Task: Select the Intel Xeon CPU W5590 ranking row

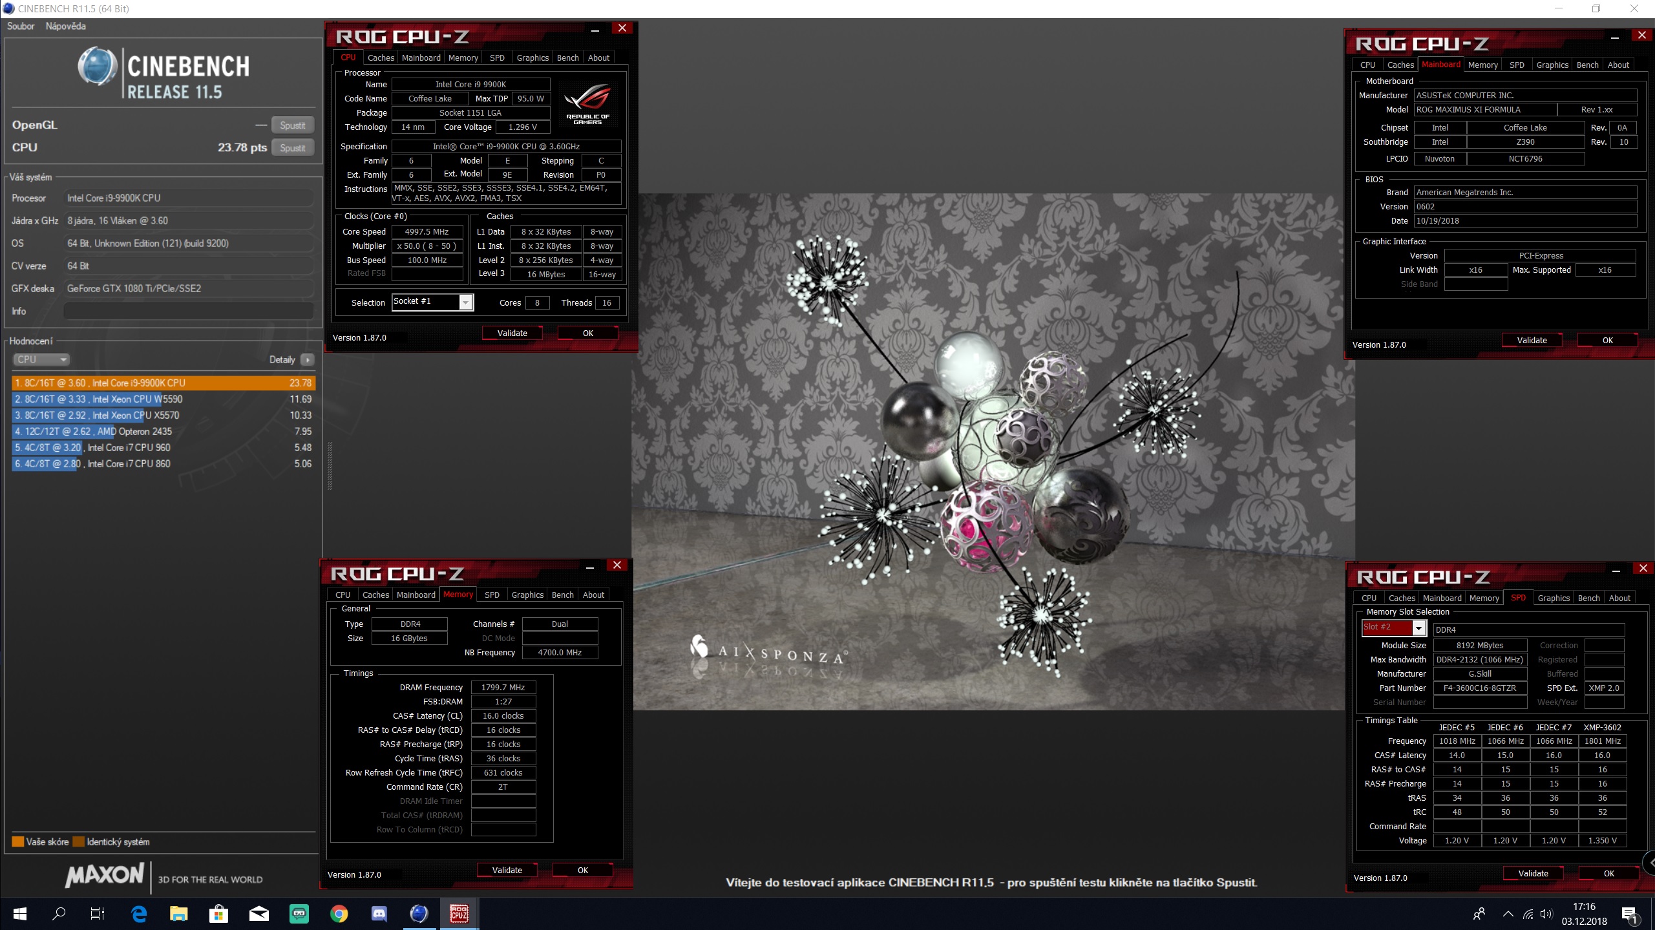Action: tap(163, 399)
